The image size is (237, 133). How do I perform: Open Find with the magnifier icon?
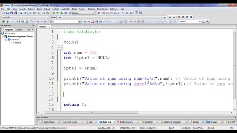[44, 13]
